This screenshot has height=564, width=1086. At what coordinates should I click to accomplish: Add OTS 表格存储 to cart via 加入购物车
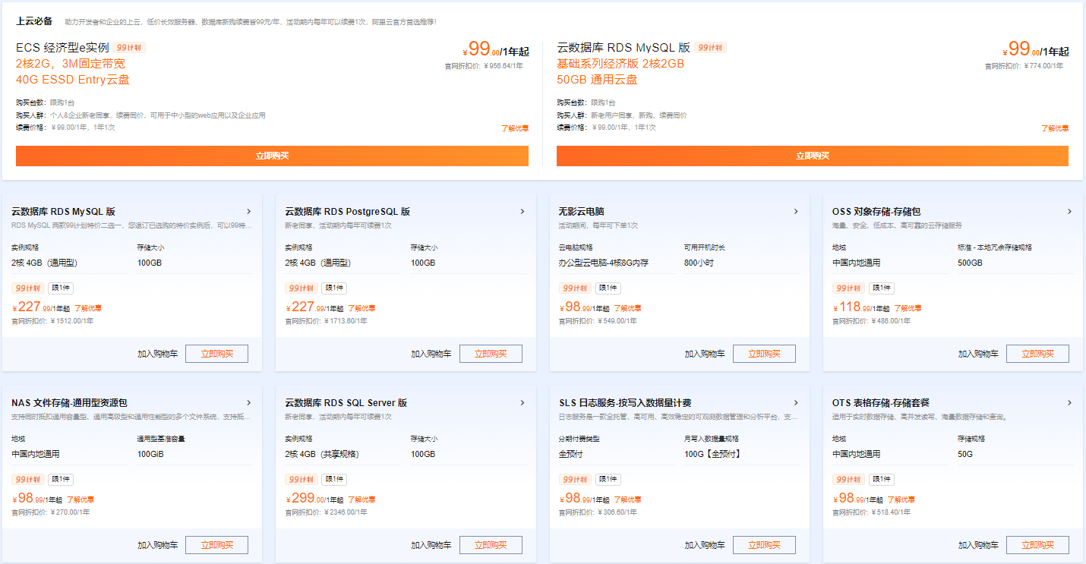point(978,545)
